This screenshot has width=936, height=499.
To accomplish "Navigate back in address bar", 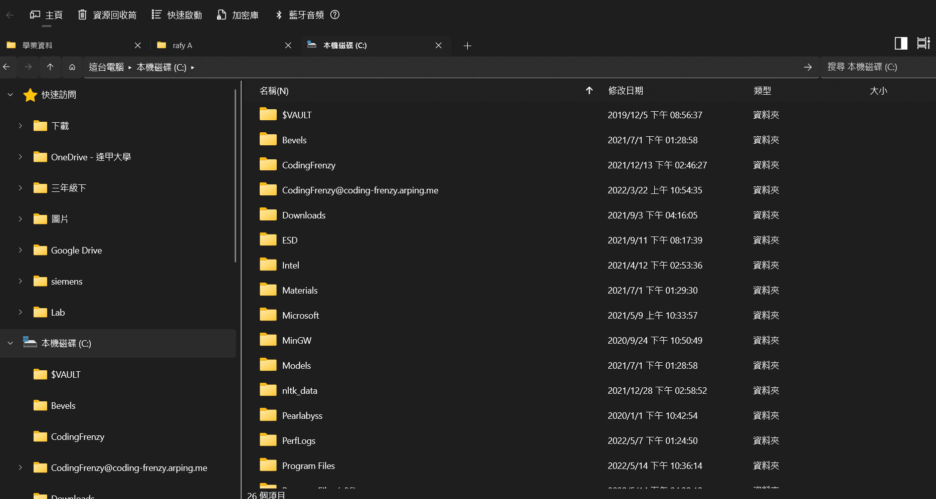I will [7, 67].
